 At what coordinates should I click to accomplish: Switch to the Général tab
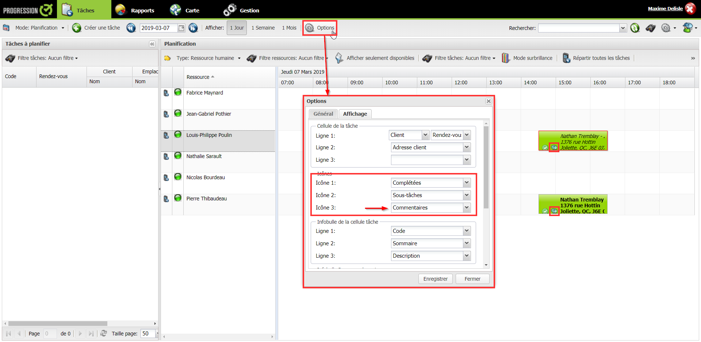coord(323,114)
